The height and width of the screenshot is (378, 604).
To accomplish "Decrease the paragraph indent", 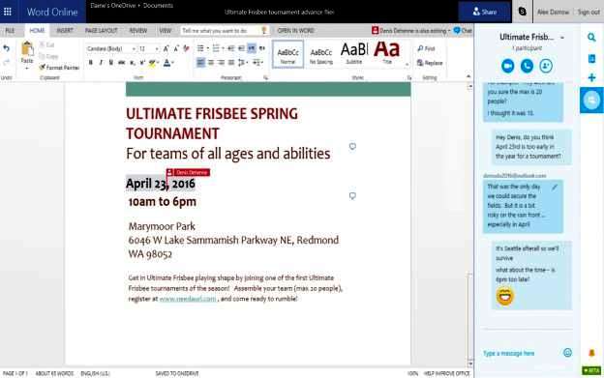I will click(231, 48).
